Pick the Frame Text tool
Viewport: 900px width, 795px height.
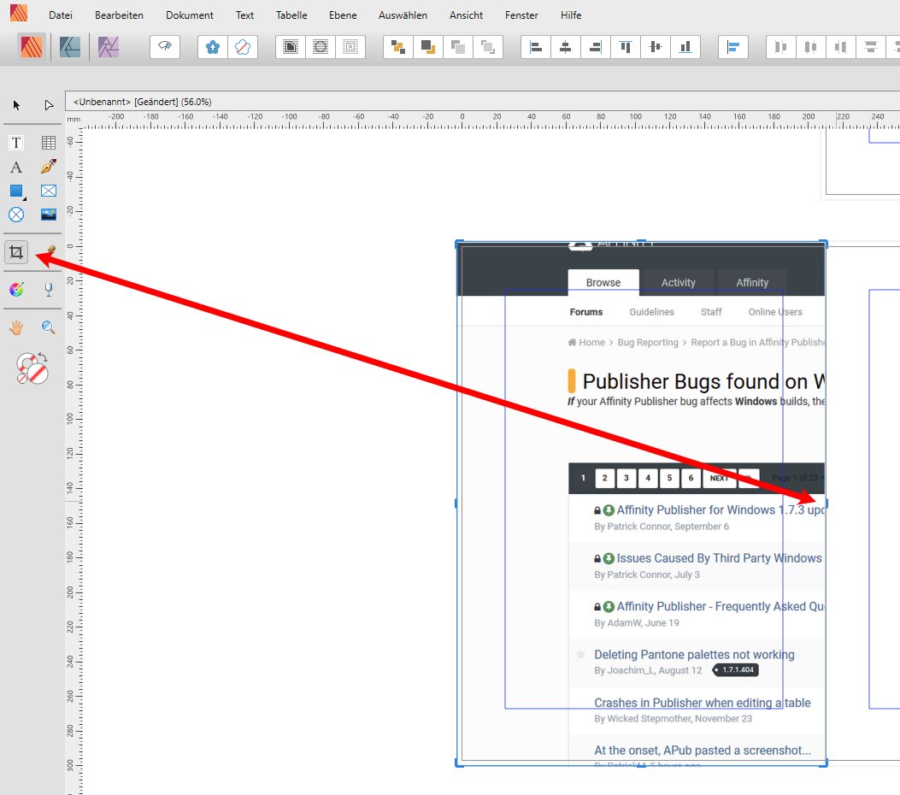click(x=16, y=143)
